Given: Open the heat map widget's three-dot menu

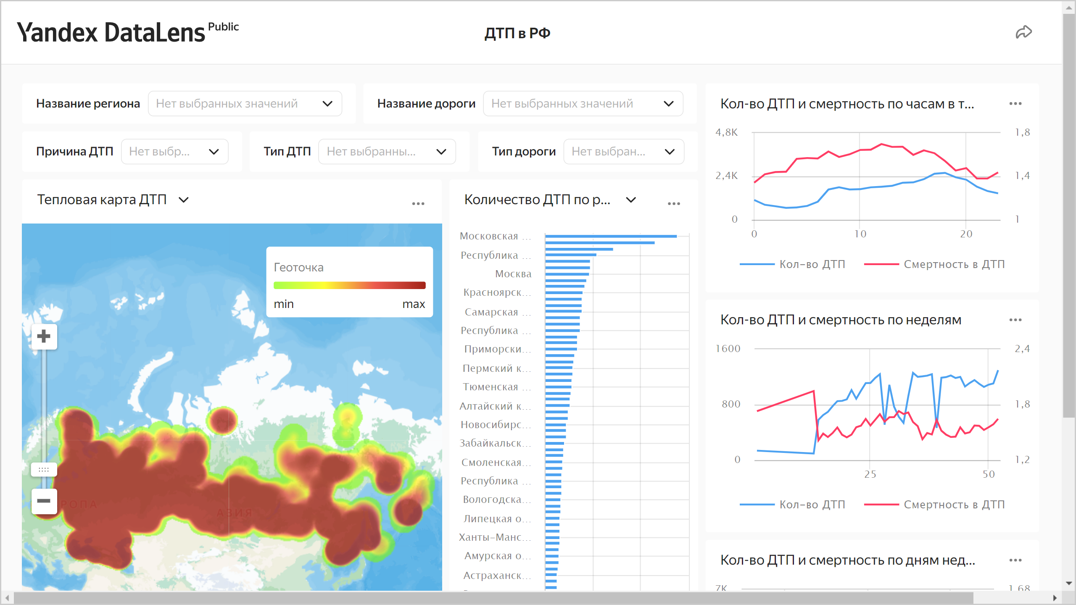Looking at the screenshot, I should tap(418, 204).
